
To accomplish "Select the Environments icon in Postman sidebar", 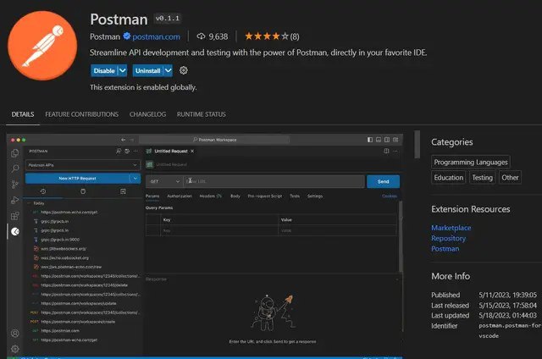I will [x=123, y=191].
